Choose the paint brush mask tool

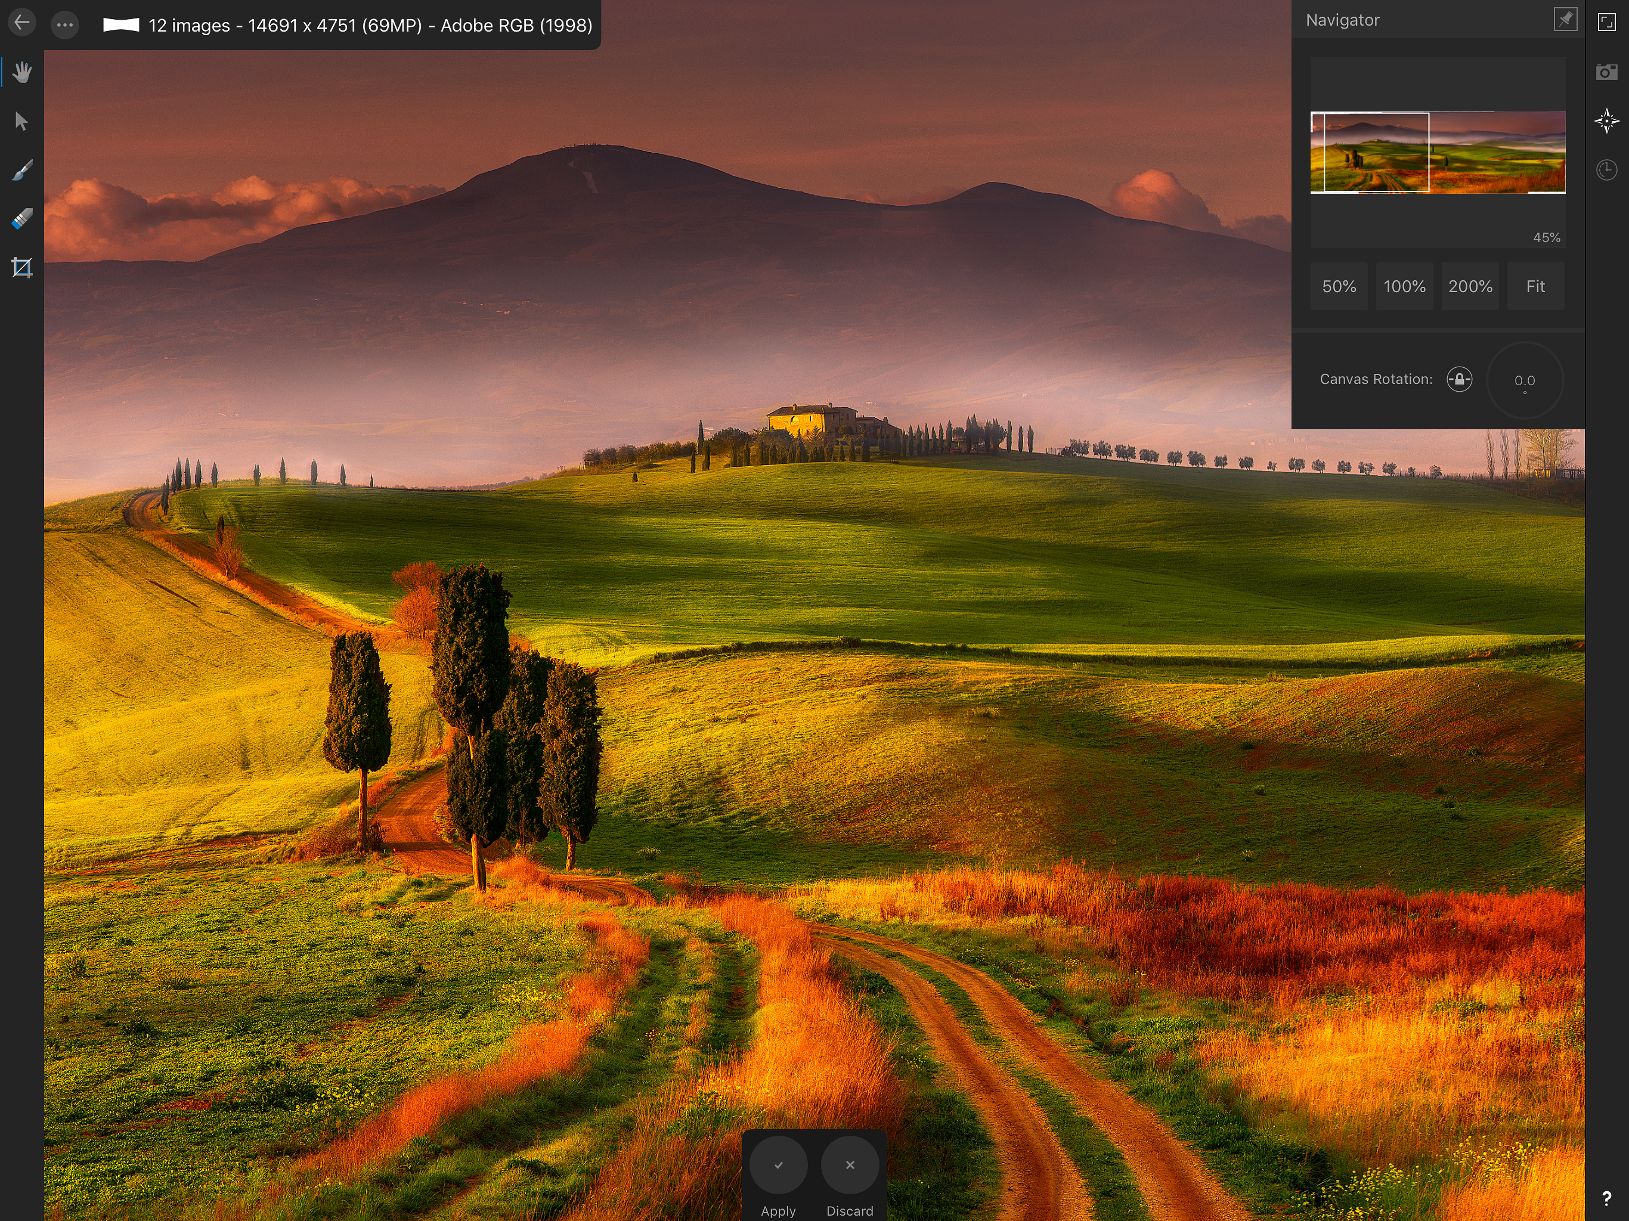22,170
